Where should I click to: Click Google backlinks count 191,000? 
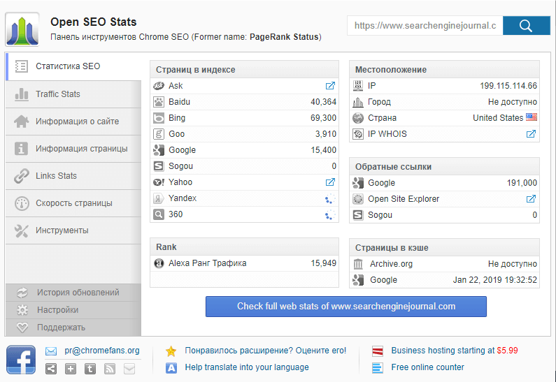pyautogui.click(x=522, y=183)
